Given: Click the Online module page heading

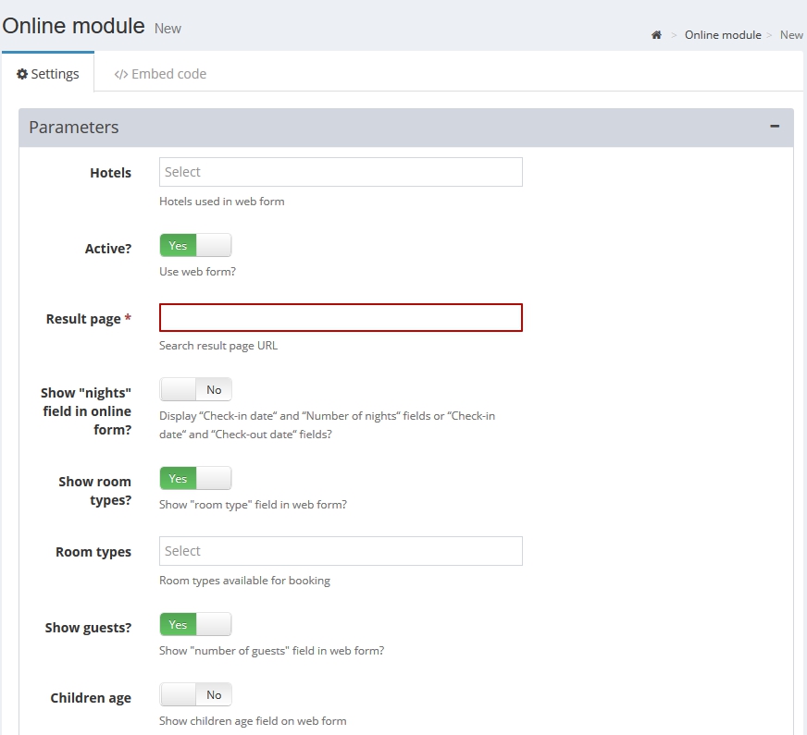Looking at the screenshot, I should (x=74, y=26).
